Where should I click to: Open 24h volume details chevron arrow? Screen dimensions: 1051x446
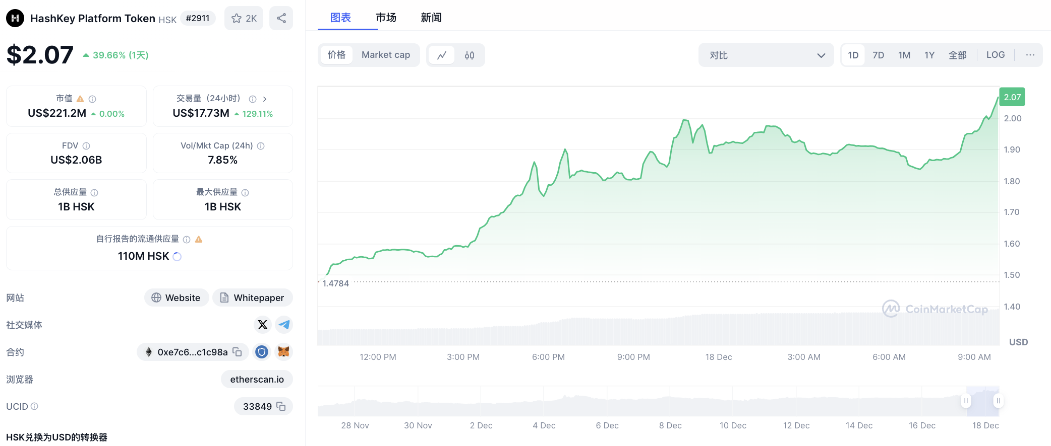coord(265,99)
